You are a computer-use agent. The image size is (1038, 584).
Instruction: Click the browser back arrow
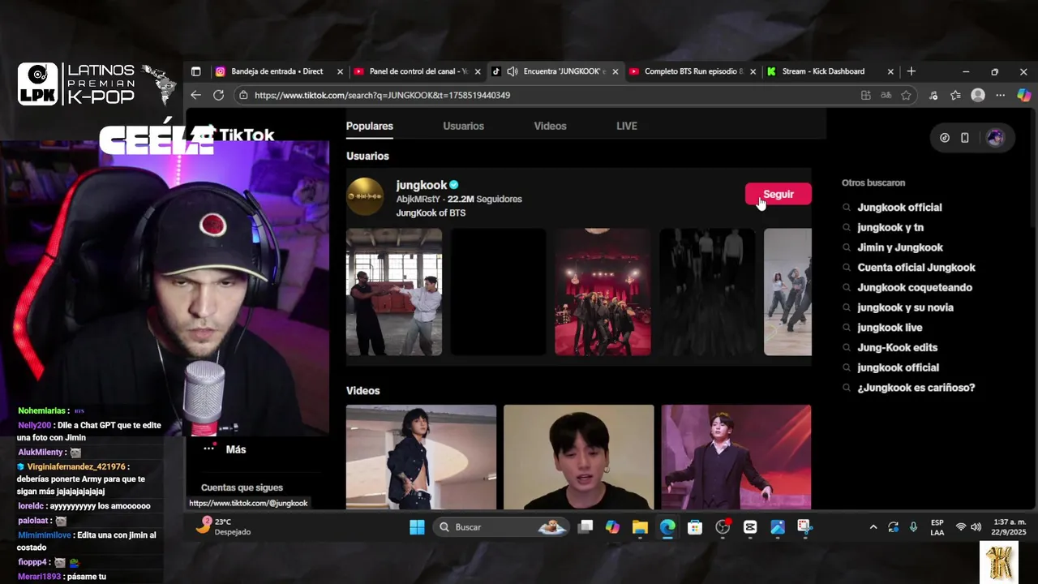[x=195, y=95]
